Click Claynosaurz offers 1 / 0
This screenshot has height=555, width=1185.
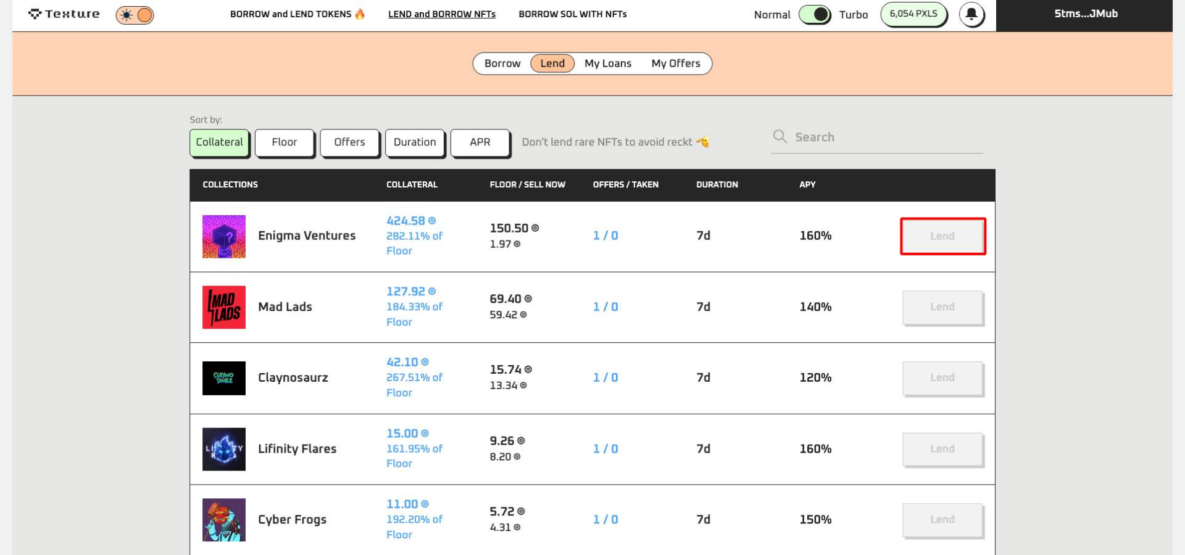pos(605,377)
